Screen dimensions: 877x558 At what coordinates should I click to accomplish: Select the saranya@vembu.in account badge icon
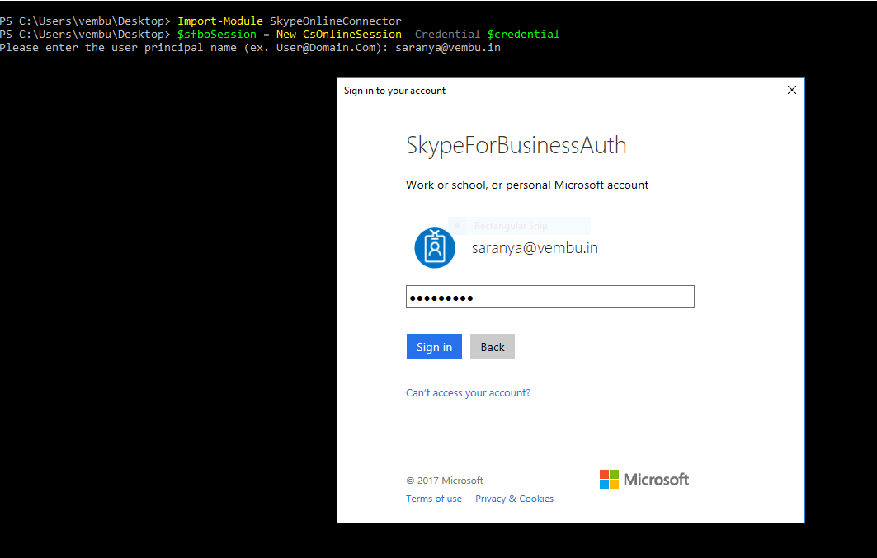435,248
